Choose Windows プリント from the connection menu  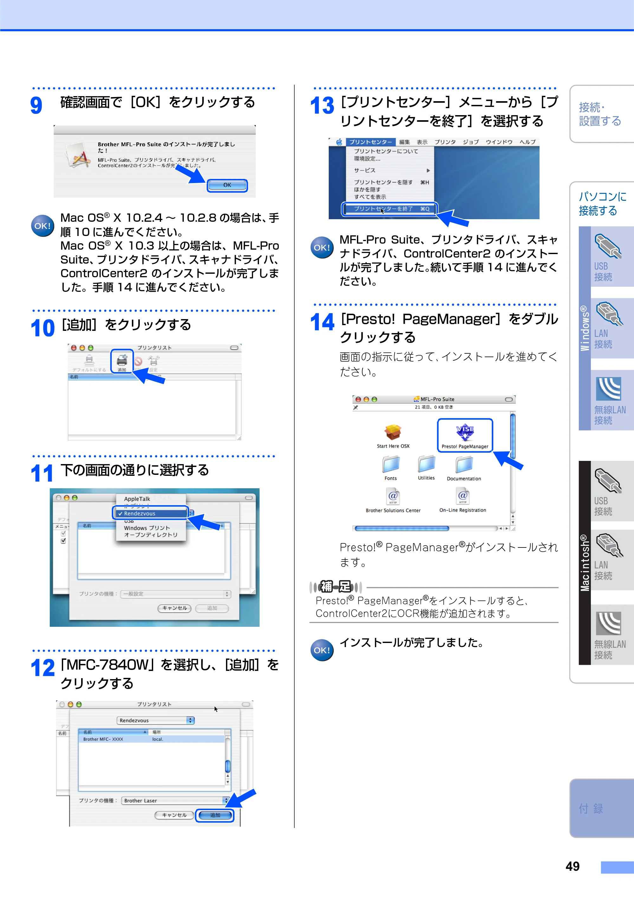(x=147, y=528)
